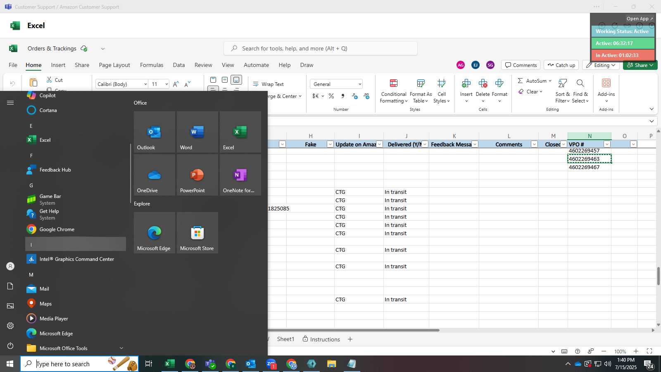Open the Comments column filter dropdown
Image resolution: width=661 pixels, height=372 pixels.
pos(534,144)
